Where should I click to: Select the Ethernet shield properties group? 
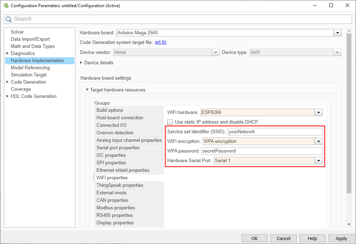pyautogui.click(x=123, y=170)
